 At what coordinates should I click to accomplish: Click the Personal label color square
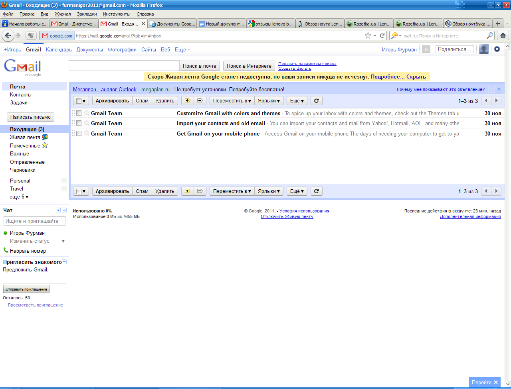(64, 181)
